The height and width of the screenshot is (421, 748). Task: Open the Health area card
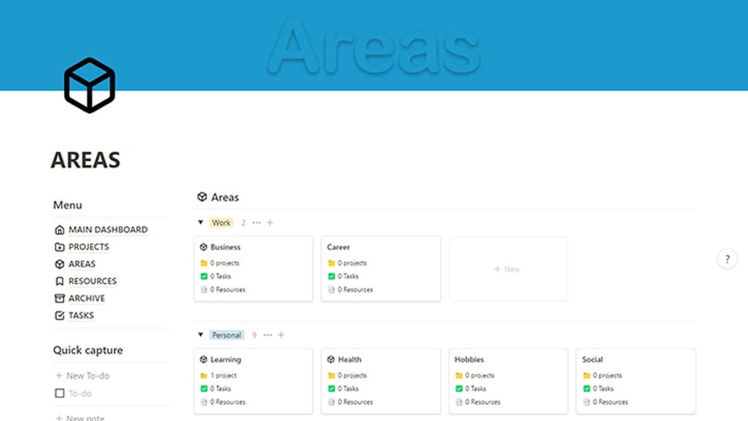380,381
